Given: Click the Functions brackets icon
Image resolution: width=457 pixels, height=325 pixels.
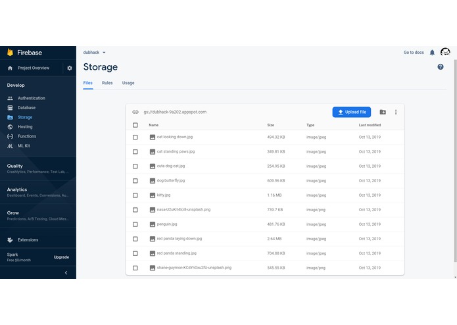Looking at the screenshot, I should [x=11, y=136].
